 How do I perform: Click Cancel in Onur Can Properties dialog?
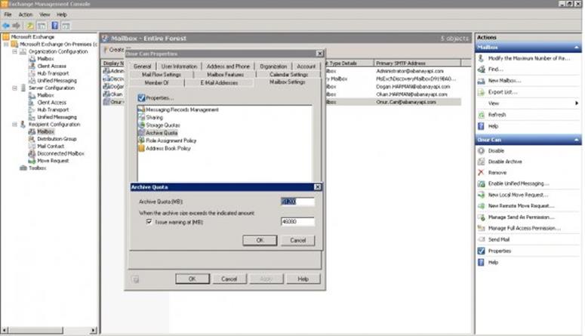229,279
